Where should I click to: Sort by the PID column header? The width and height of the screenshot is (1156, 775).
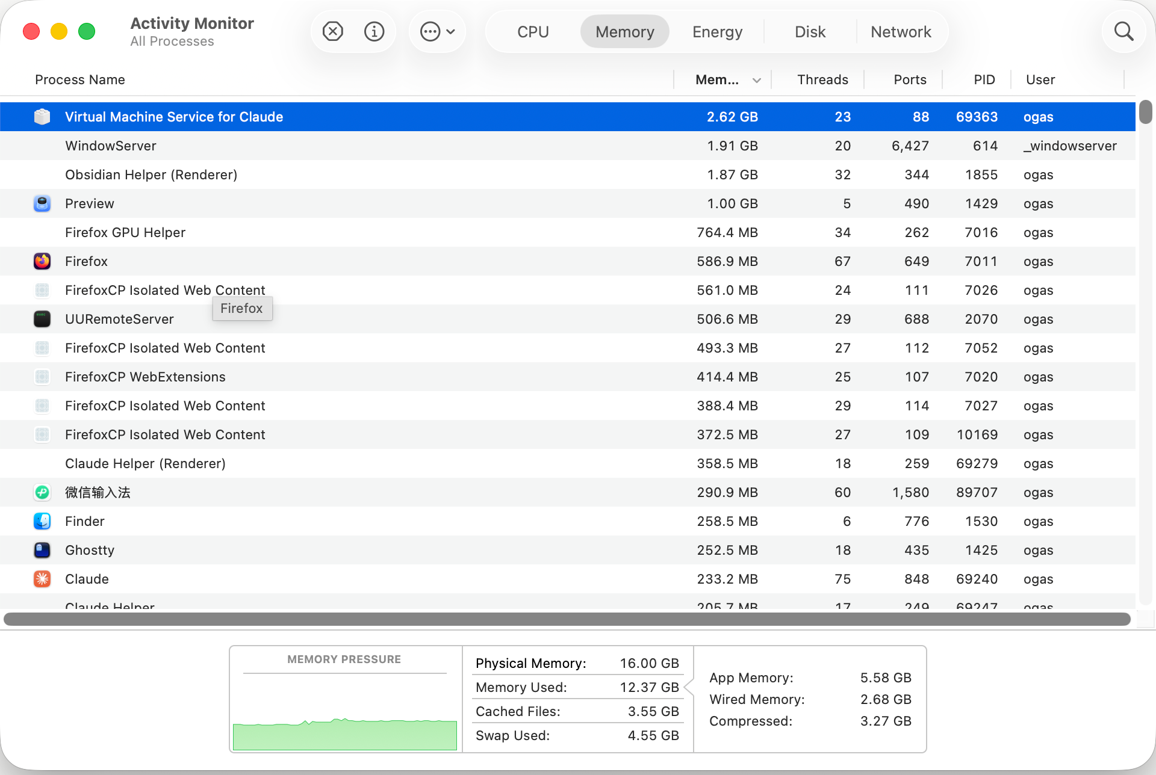point(984,79)
